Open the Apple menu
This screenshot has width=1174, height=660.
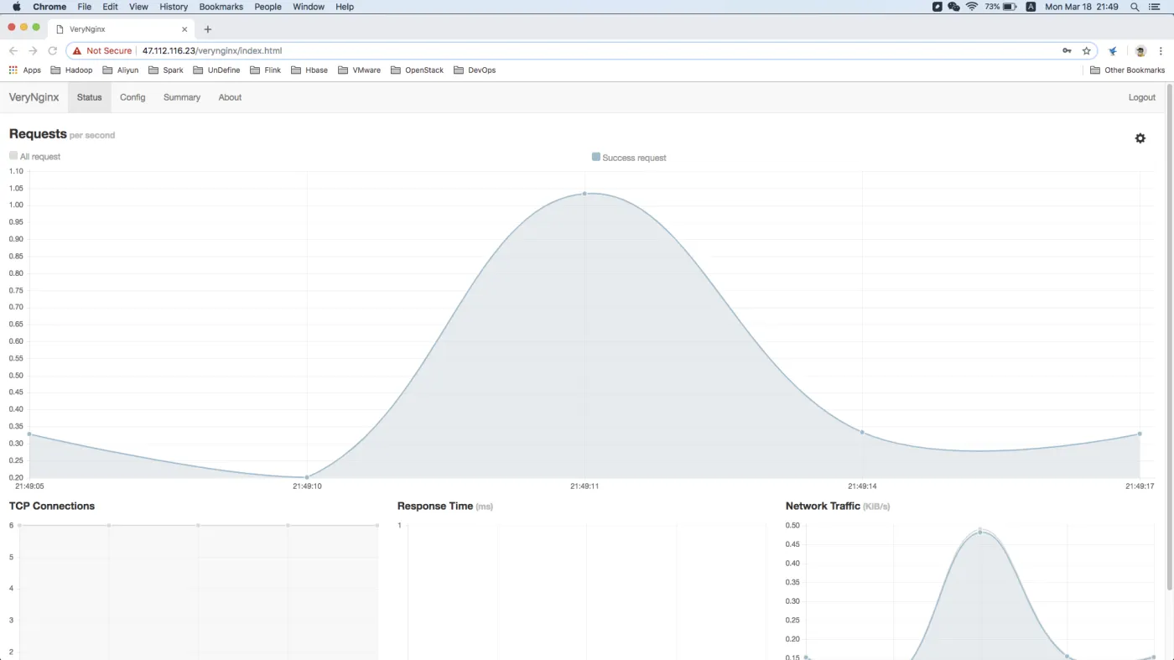point(16,7)
